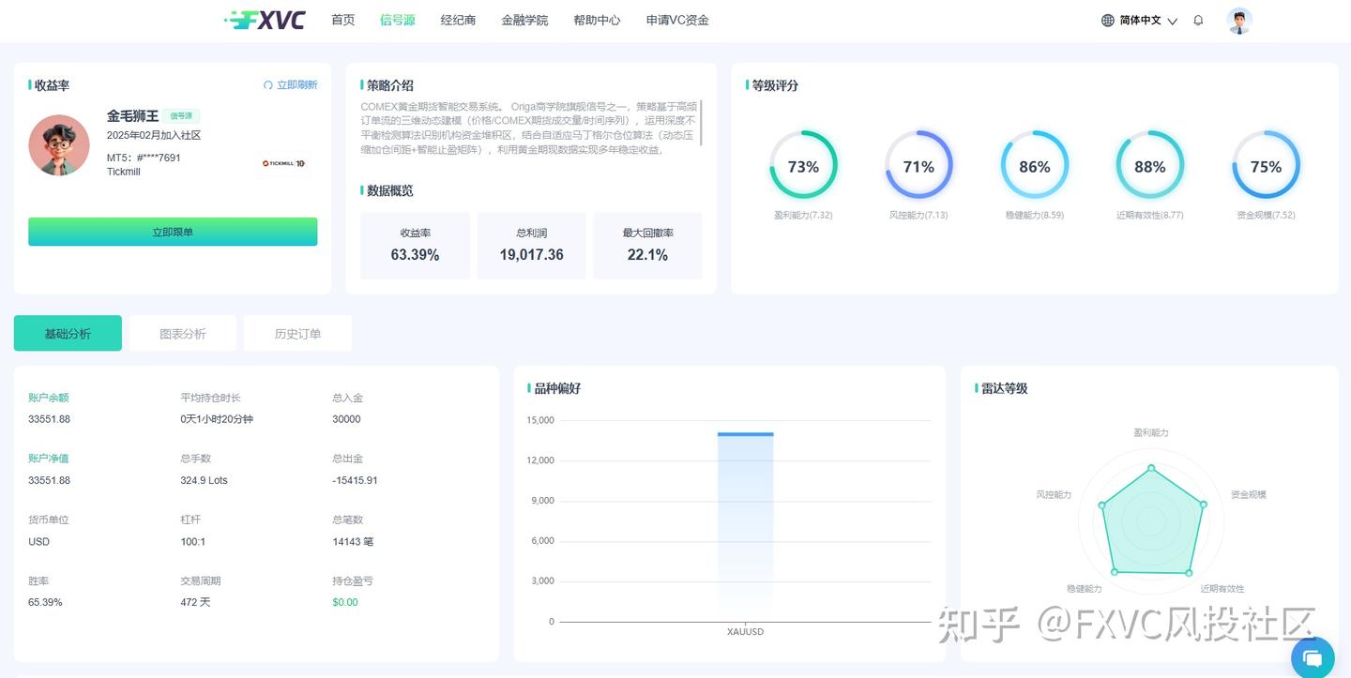
Task: Click the USD currency value
Action: click(x=39, y=541)
